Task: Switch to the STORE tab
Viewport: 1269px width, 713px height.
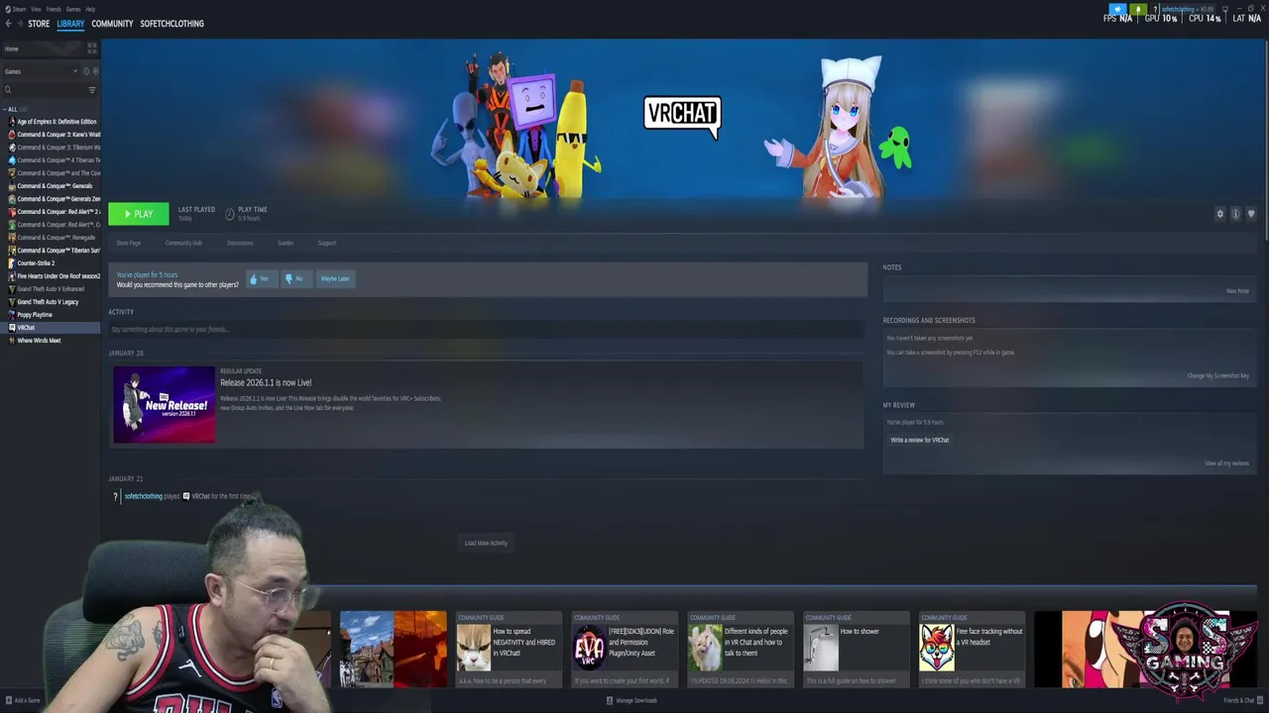Action: point(39,24)
